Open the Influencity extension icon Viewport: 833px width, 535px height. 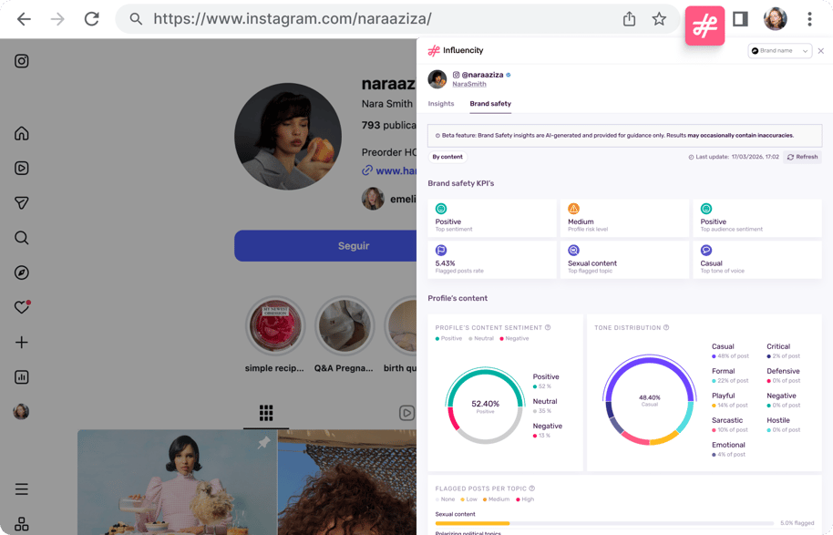(704, 25)
